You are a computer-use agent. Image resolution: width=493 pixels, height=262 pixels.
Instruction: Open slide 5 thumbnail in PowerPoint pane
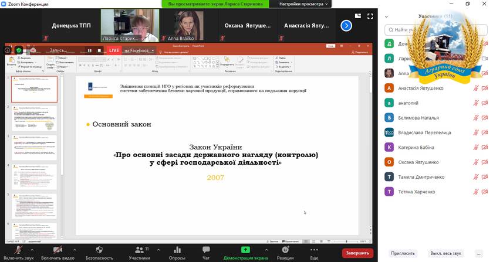pyautogui.click(x=34, y=206)
